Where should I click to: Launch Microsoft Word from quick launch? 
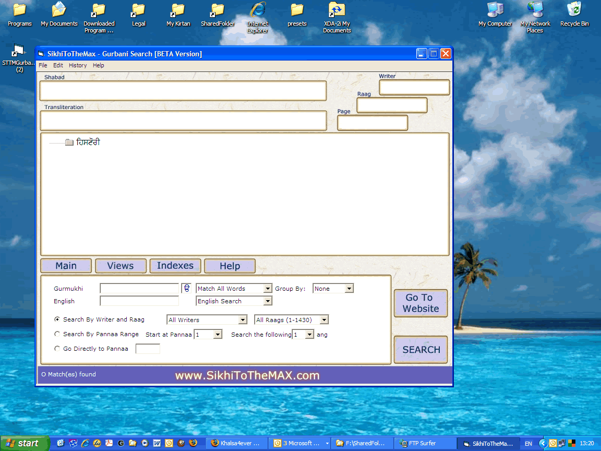pos(157,443)
